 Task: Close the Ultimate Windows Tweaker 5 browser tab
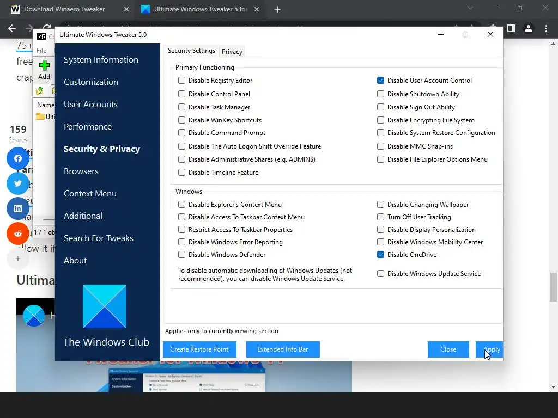tap(257, 9)
